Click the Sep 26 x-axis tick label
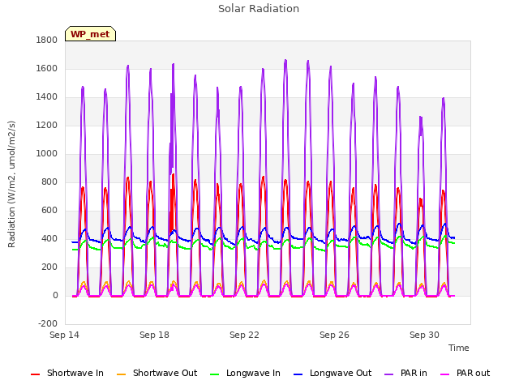This screenshot has height=389, width=519. tap(334, 335)
